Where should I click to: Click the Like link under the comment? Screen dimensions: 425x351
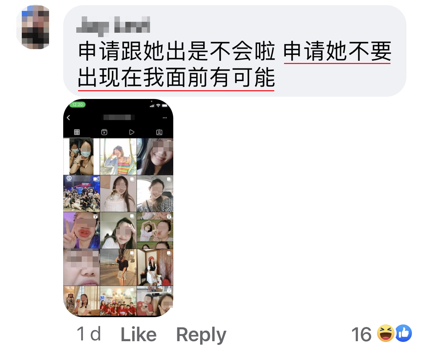point(138,334)
